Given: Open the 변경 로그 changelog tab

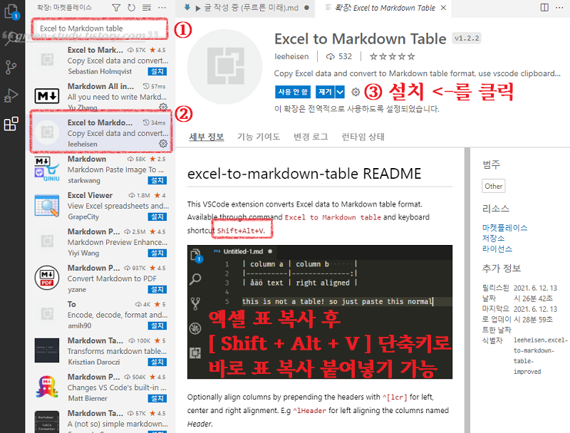Looking at the screenshot, I should pos(311,137).
